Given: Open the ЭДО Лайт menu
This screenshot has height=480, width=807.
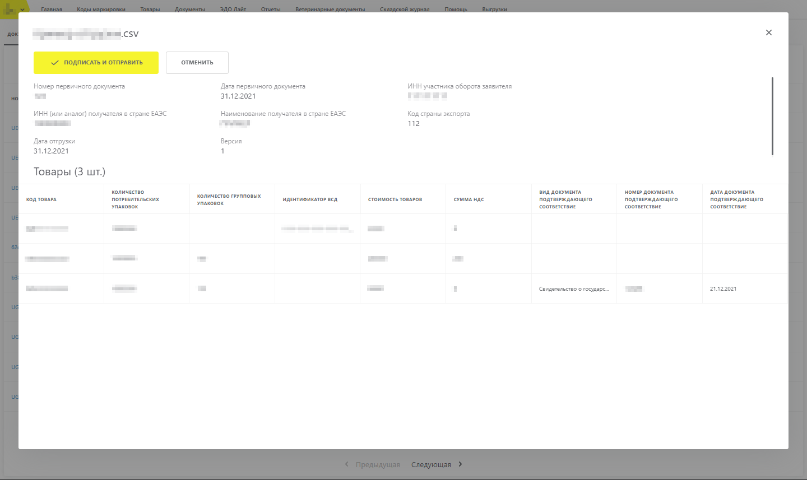Looking at the screenshot, I should click(x=233, y=10).
